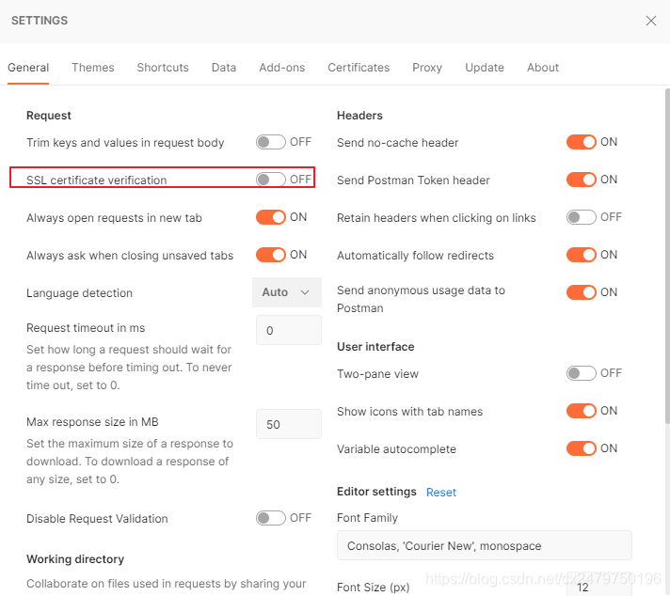Image resolution: width=670 pixels, height=596 pixels.
Task: Turn off Variable autocomplete
Action: tap(582, 448)
